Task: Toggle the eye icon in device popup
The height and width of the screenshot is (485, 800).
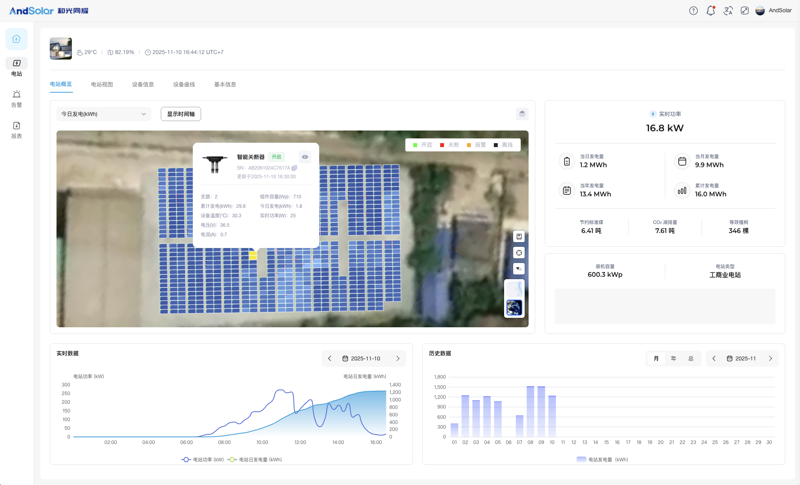Action: click(305, 157)
